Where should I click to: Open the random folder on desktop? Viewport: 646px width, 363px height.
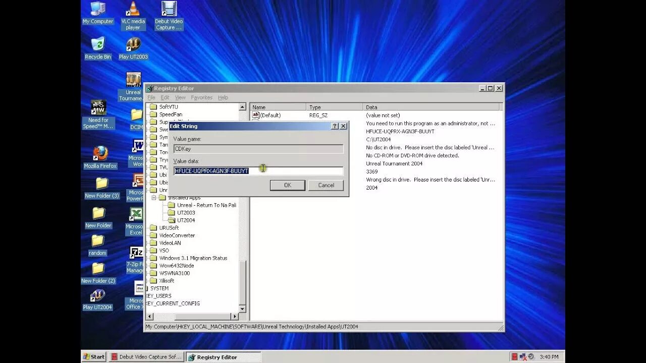click(97, 245)
